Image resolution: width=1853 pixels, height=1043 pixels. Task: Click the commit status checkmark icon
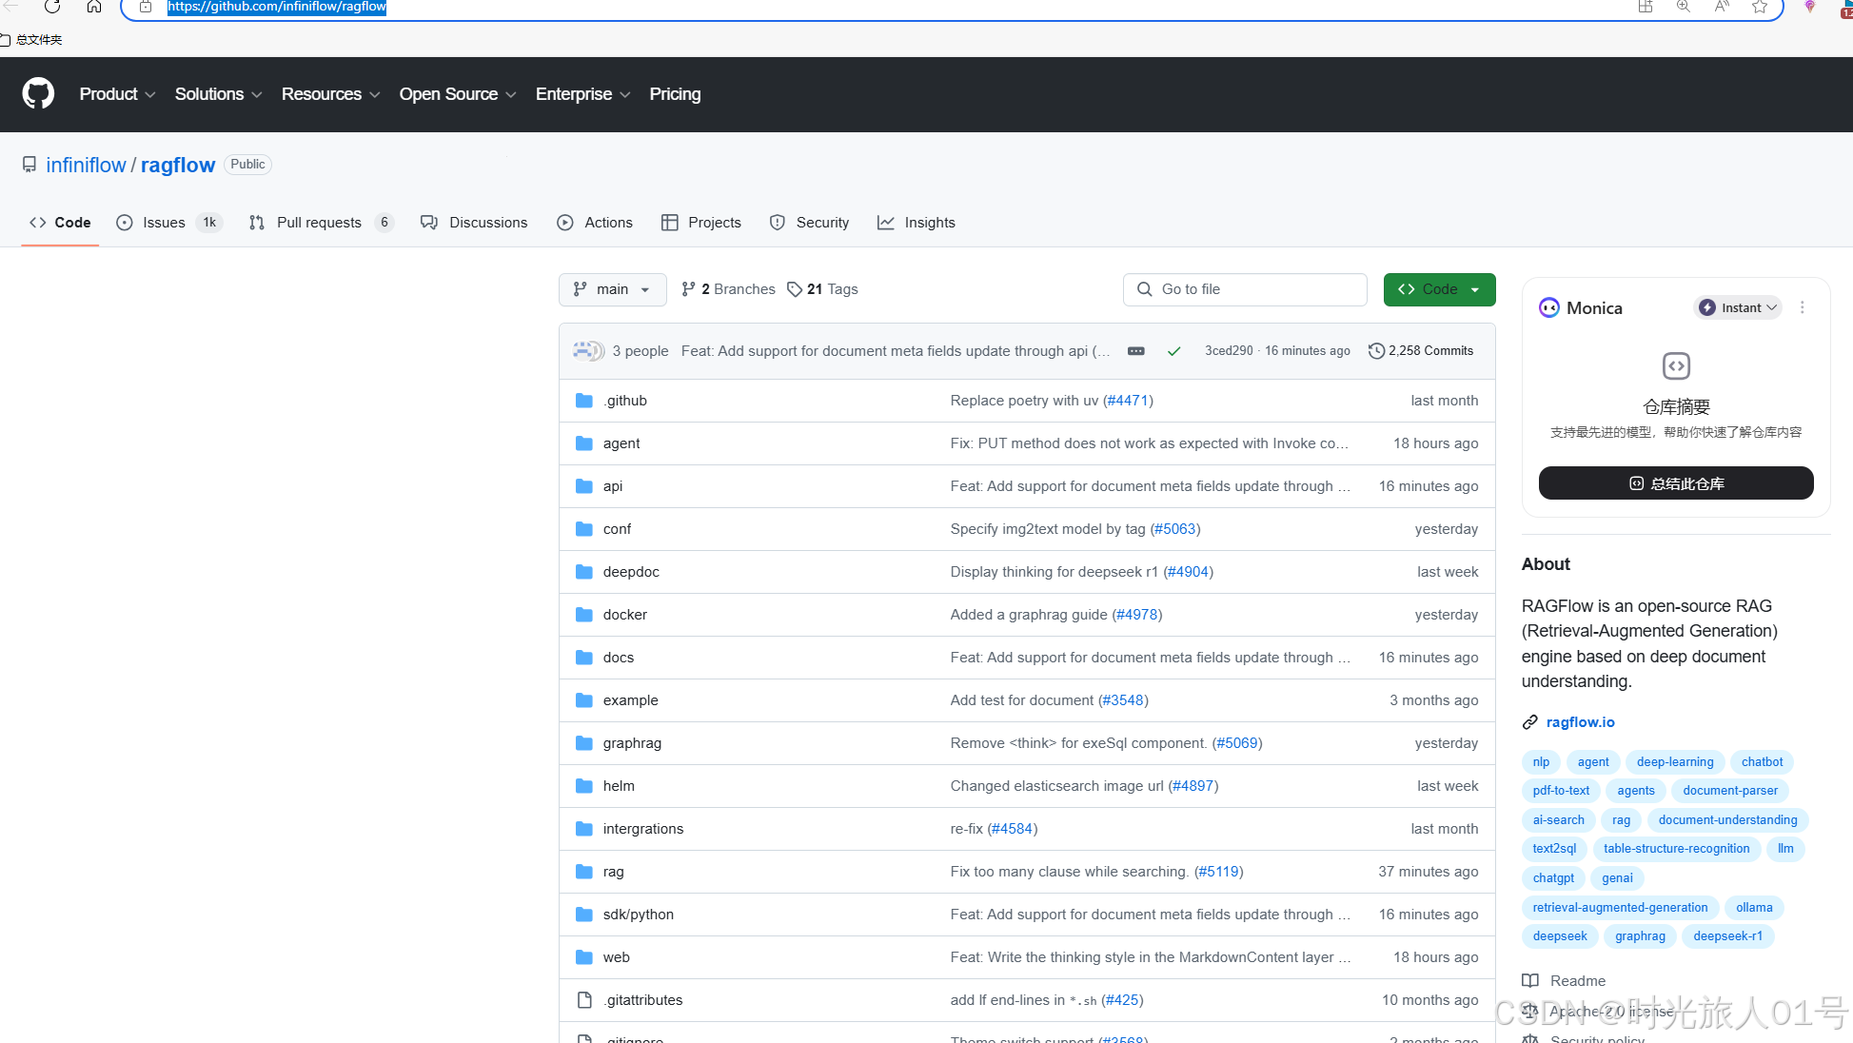click(x=1173, y=351)
